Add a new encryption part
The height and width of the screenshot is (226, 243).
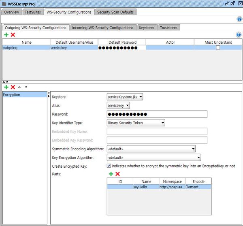[x=111, y=174]
